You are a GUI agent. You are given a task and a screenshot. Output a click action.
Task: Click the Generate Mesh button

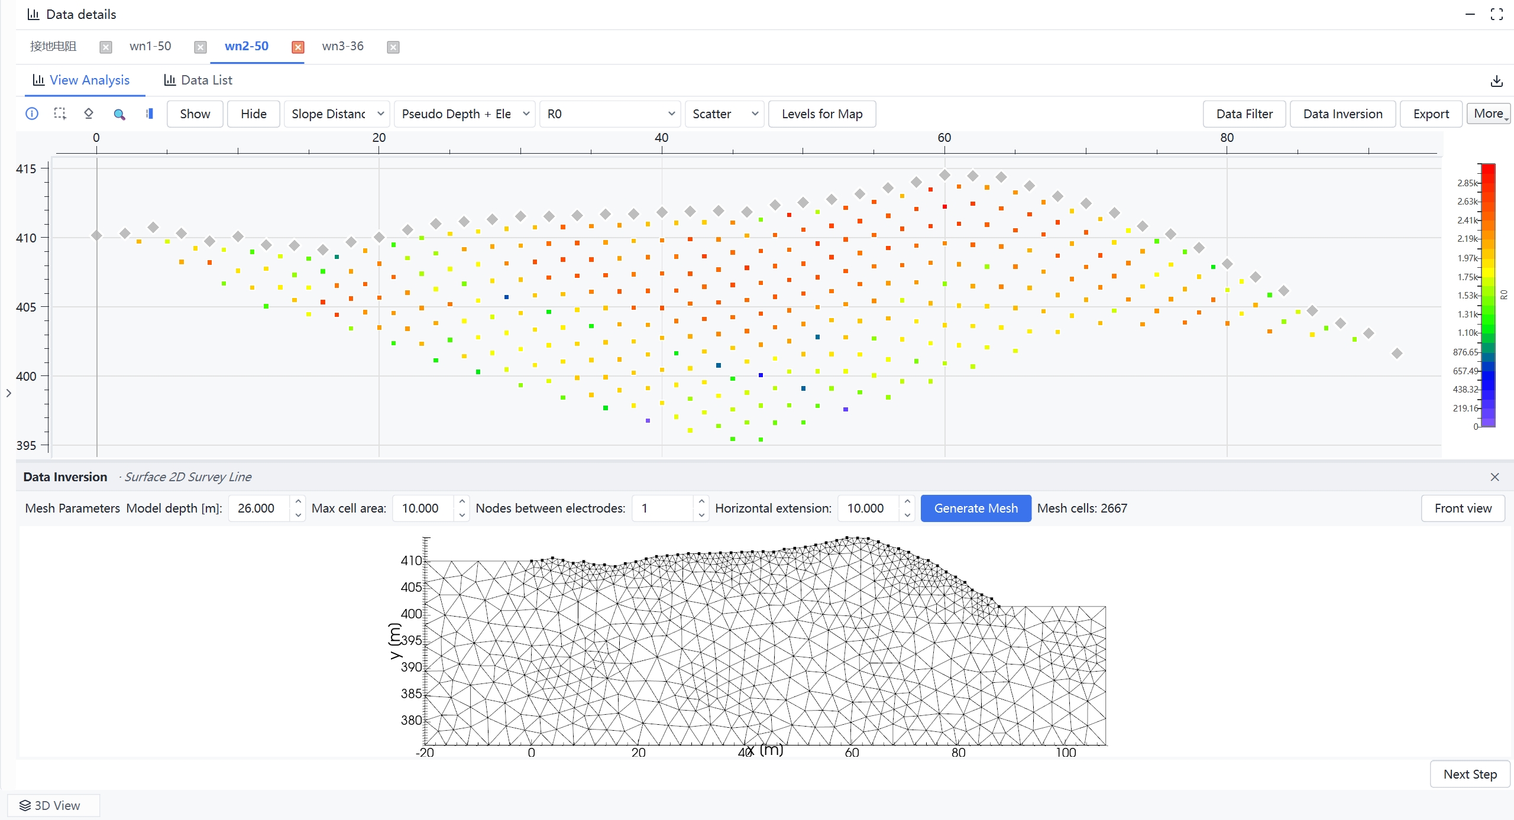[x=976, y=508]
